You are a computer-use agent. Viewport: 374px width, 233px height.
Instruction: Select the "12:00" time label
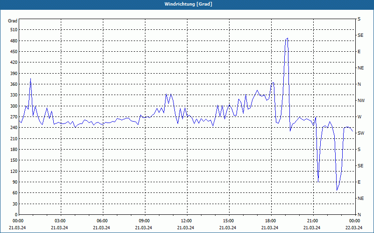coord(186,221)
